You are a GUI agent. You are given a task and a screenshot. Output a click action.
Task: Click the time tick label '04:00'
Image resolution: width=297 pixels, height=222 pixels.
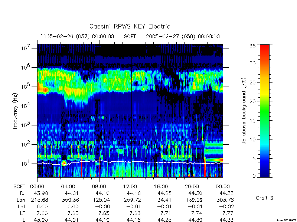coord(68,187)
